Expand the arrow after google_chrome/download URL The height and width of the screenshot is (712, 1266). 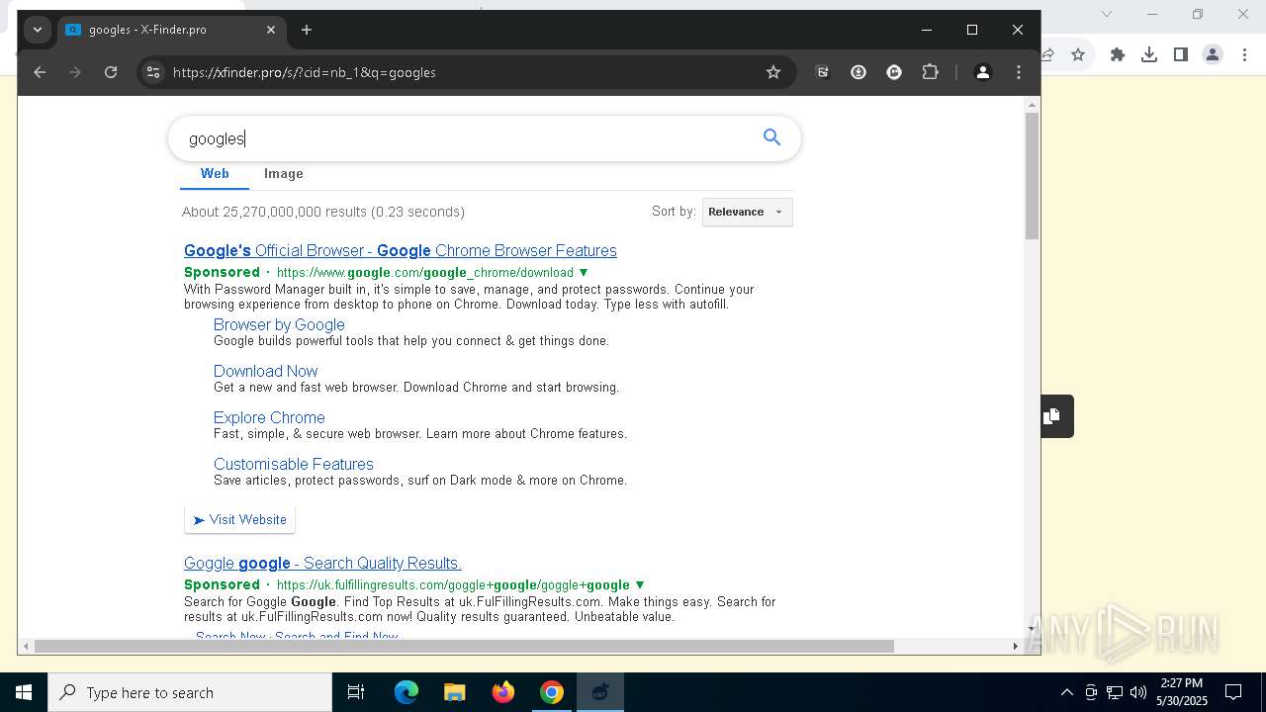[584, 272]
